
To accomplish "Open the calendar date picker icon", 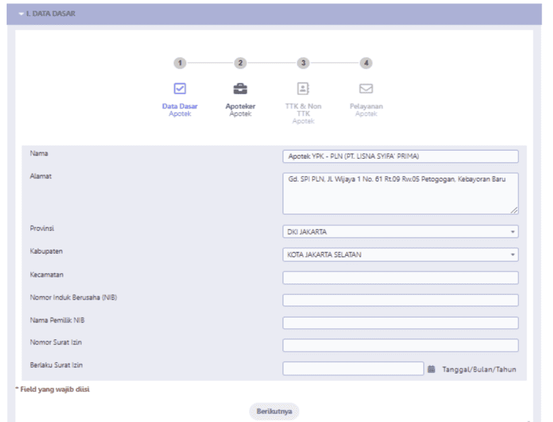I will point(432,369).
